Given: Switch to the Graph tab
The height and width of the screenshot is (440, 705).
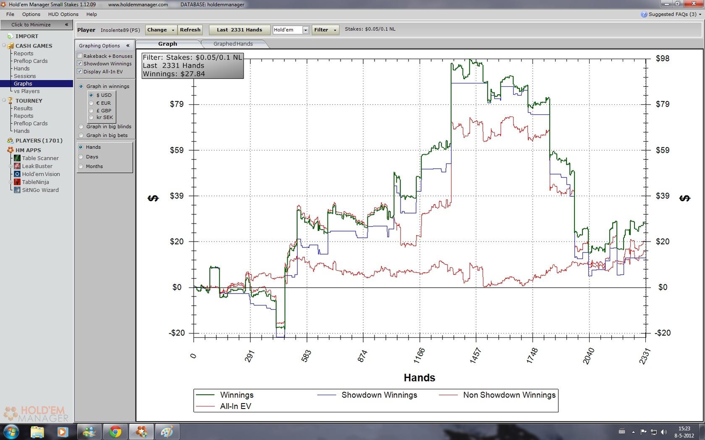Looking at the screenshot, I should [168, 44].
